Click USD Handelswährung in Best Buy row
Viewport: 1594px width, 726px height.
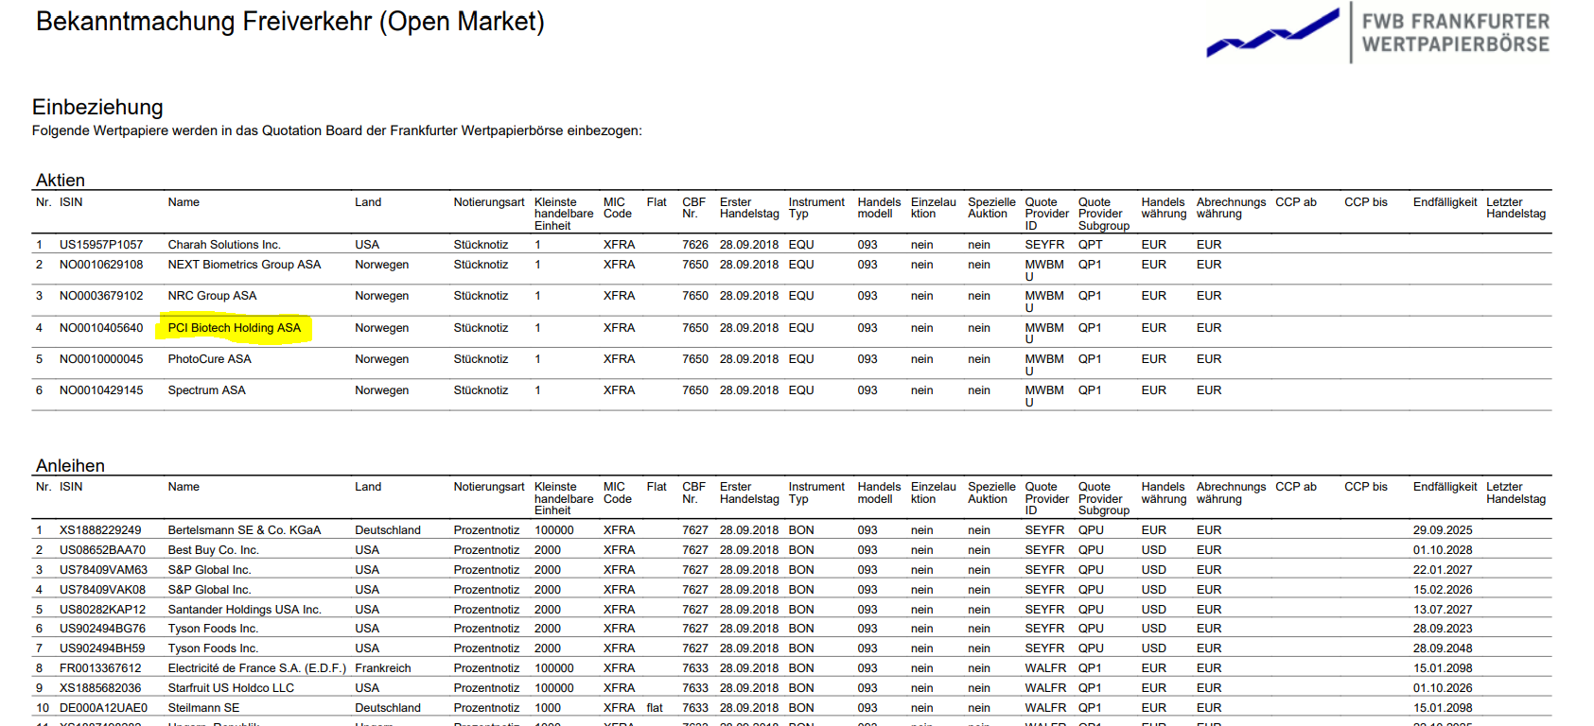pos(1154,550)
